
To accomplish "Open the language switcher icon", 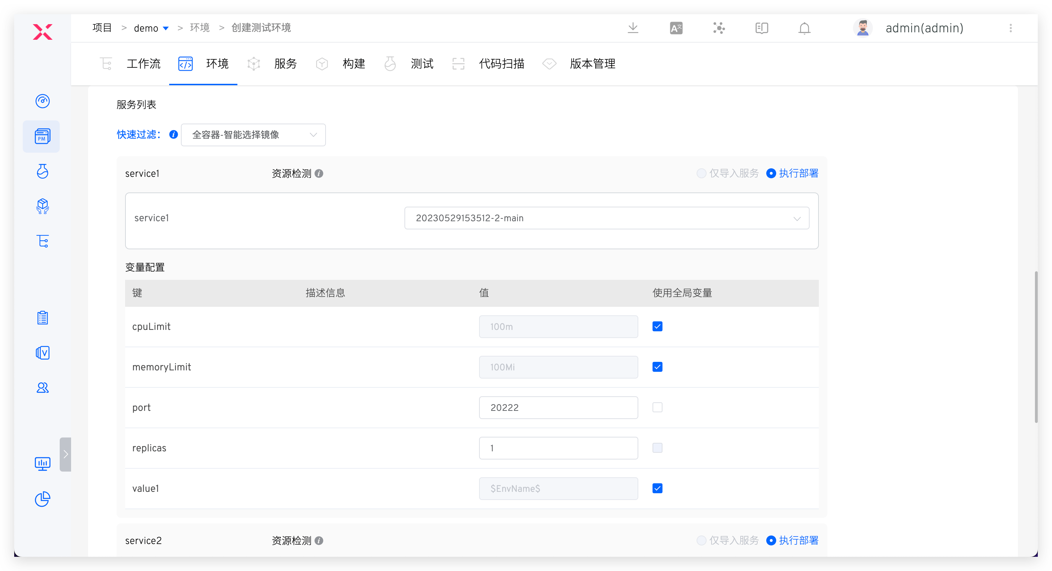I will (x=676, y=28).
